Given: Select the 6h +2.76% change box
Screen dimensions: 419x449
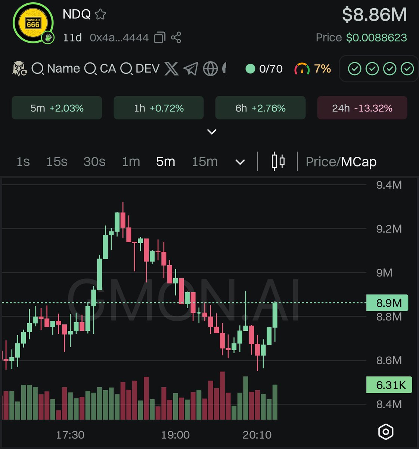Looking at the screenshot, I should (x=260, y=108).
